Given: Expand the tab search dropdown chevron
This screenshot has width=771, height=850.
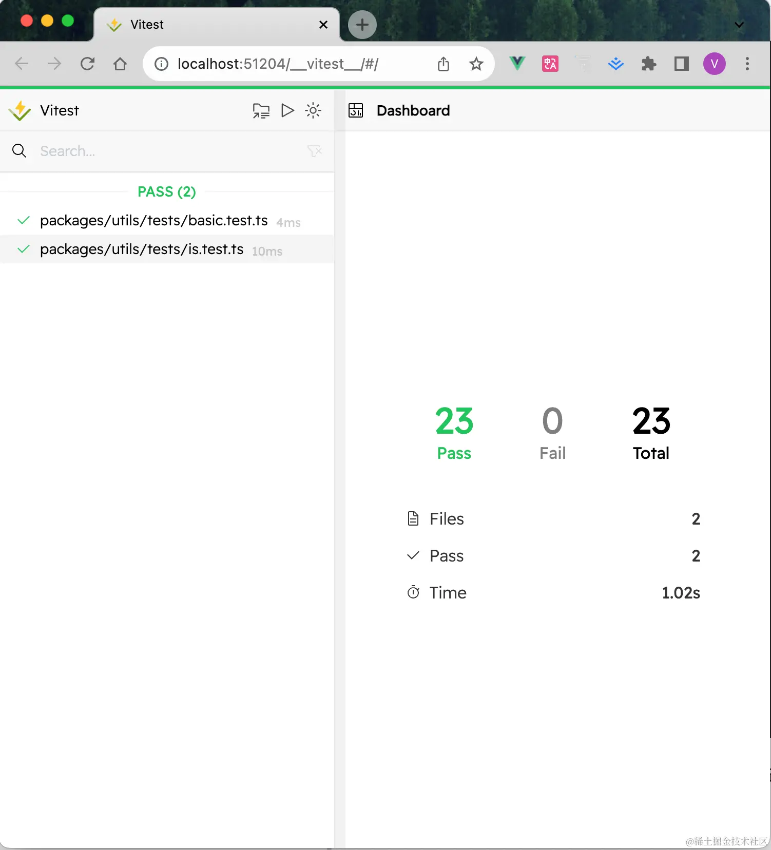Looking at the screenshot, I should click(739, 25).
